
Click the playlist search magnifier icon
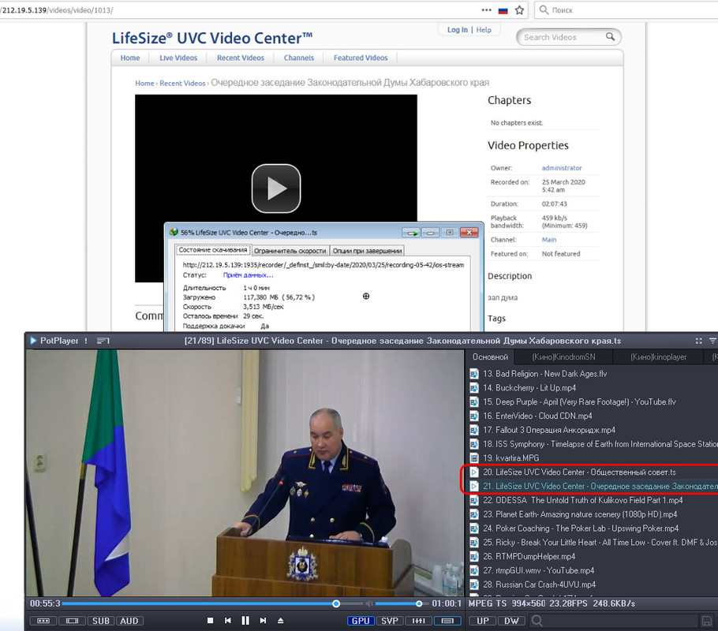(x=537, y=621)
